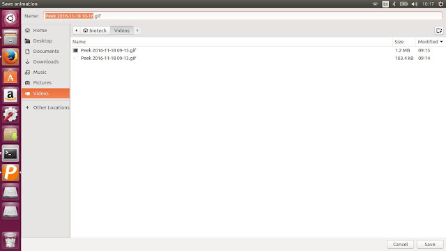Launch Firefox from the dock
The width and height of the screenshot is (446, 251).
[10, 57]
